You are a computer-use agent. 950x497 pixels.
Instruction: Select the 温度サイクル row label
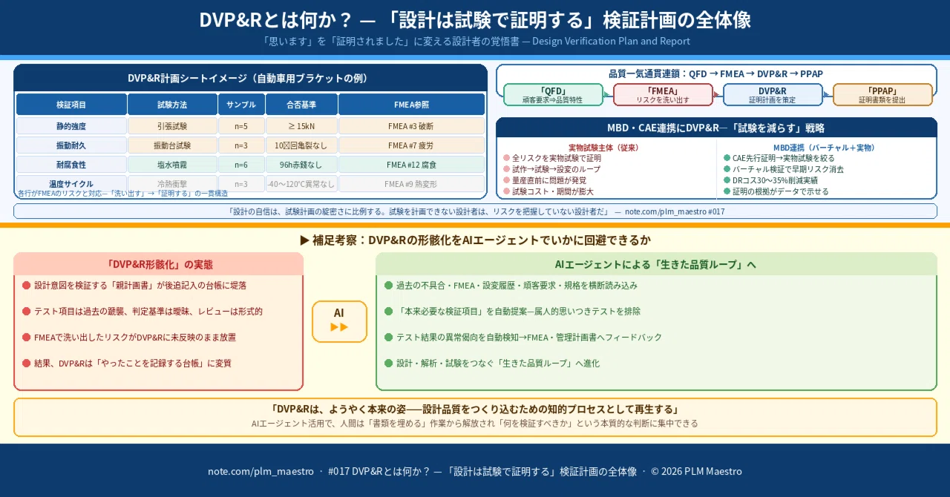pyautogui.click(x=71, y=184)
